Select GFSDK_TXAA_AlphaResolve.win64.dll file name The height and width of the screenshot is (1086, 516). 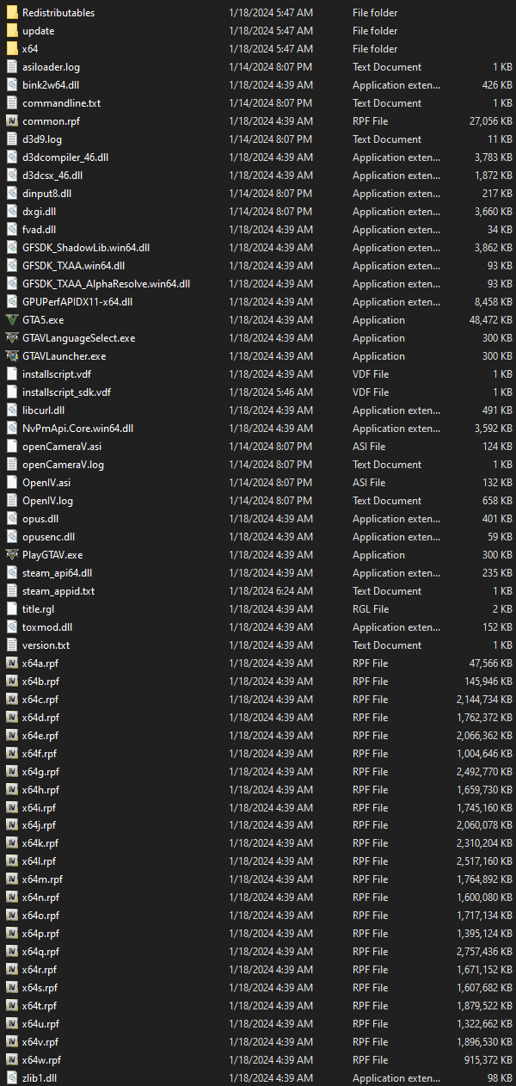click(x=107, y=284)
